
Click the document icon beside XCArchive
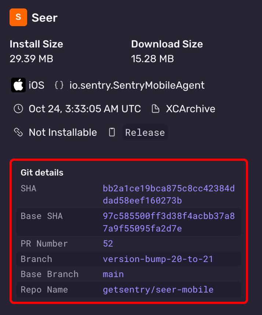[x=156, y=109]
